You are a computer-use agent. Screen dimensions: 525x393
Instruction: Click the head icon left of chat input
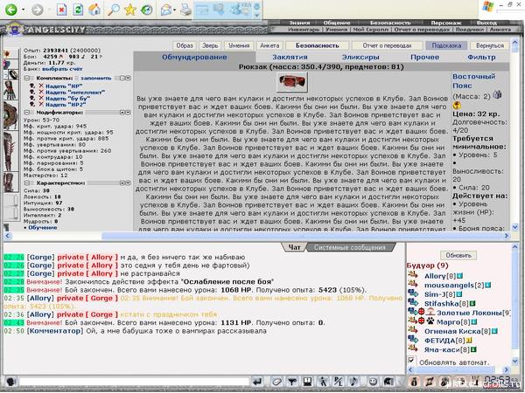11,382
